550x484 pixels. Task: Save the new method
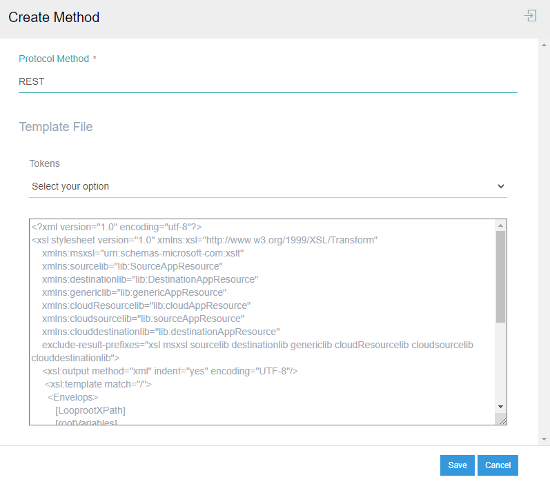457,465
